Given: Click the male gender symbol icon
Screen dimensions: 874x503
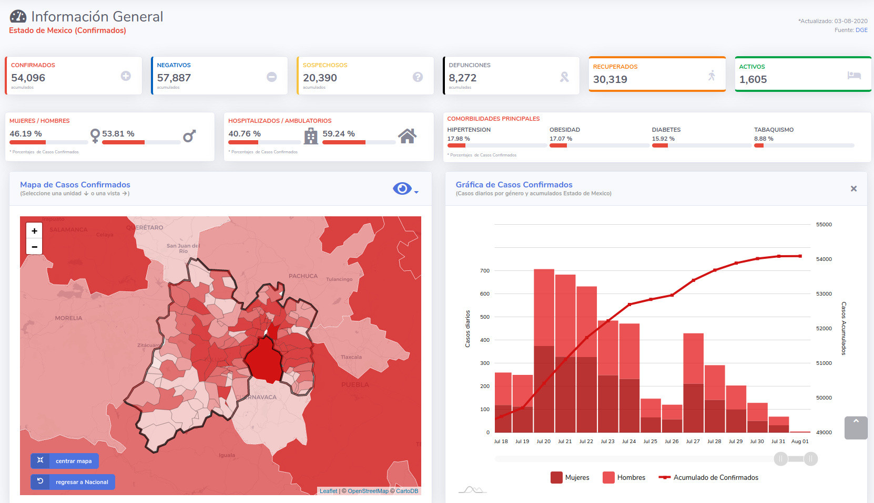Looking at the screenshot, I should coord(189,136).
